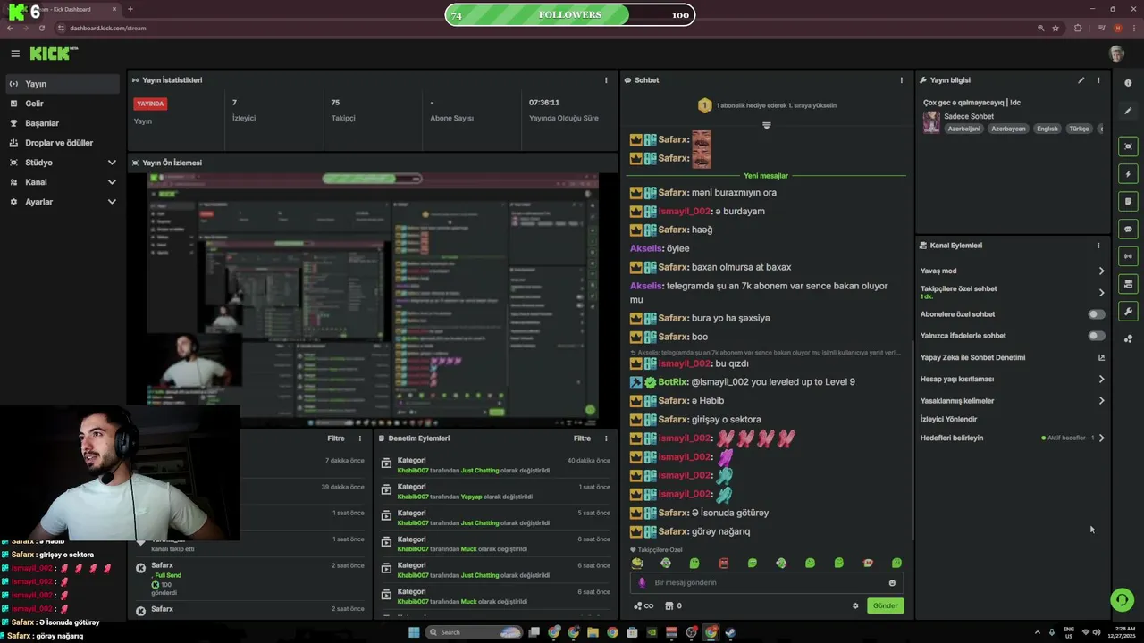Screen dimensions: 1144x643
Task: Open the info icon in right sidebar
Action: coord(1128,83)
